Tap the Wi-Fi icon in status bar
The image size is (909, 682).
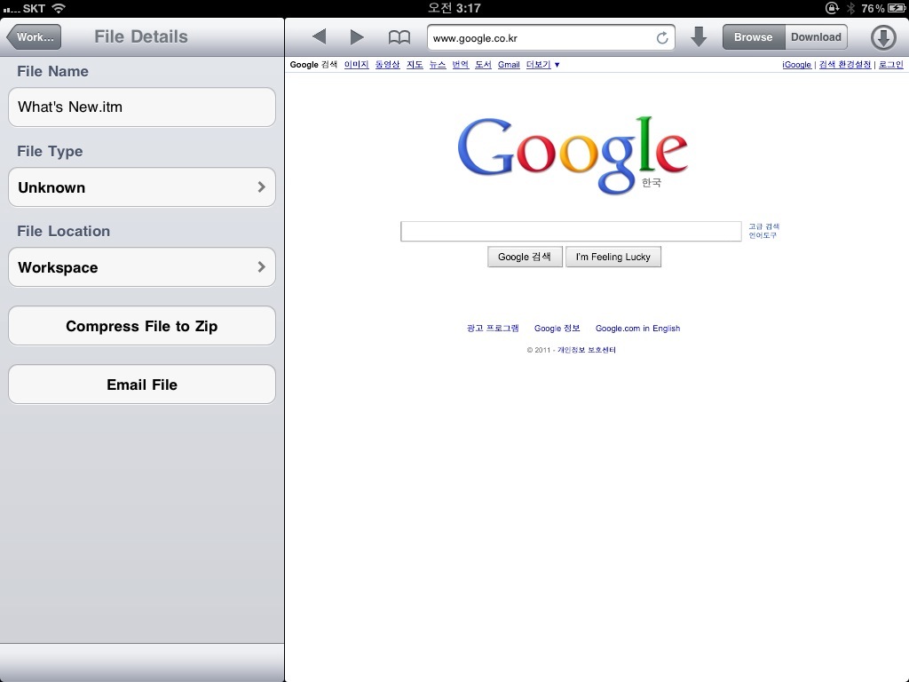tap(59, 8)
